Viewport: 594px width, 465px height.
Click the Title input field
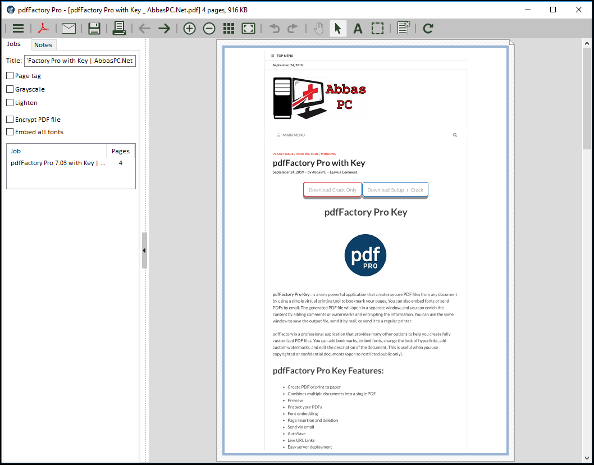coord(80,61)
